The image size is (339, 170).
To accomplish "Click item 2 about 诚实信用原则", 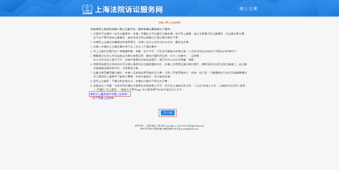I will (x=141, y=42).
